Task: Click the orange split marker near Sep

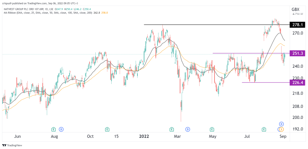Action: coord(282,129)
